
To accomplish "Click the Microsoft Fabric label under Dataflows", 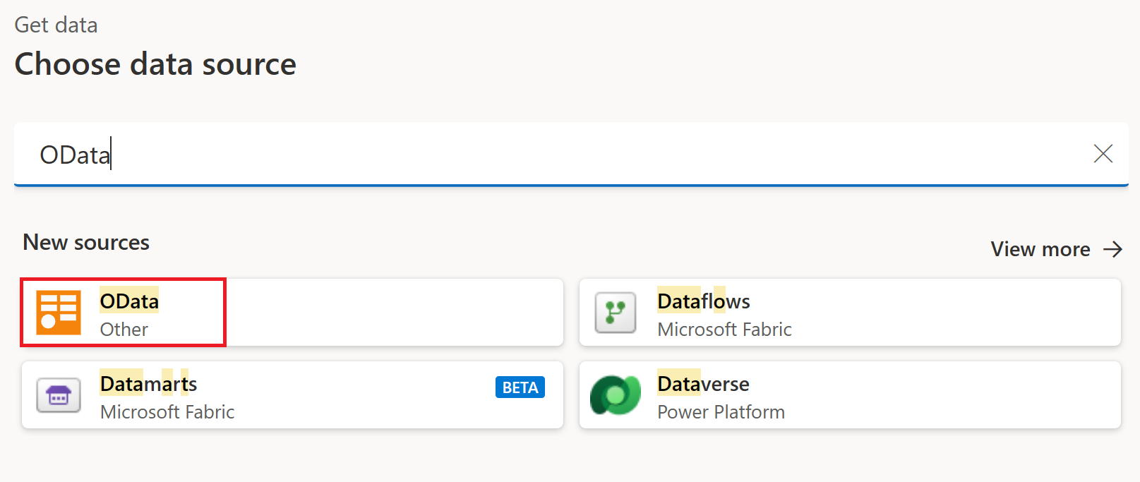I will click(724, 329).
